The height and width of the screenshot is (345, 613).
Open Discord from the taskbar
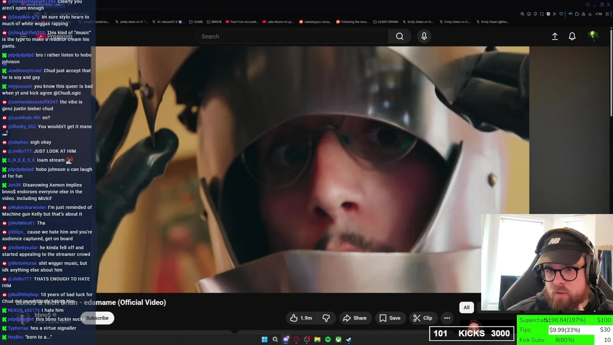click(x=286, y=339)
